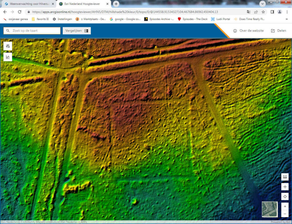The height and width of the screenshot is (224, 292).
Task: Zoom out with the minus button
Action: pyautogui.click(x=285, y=214)
